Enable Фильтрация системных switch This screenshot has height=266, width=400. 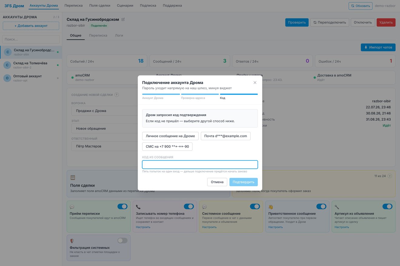click(x=122, y=241)
